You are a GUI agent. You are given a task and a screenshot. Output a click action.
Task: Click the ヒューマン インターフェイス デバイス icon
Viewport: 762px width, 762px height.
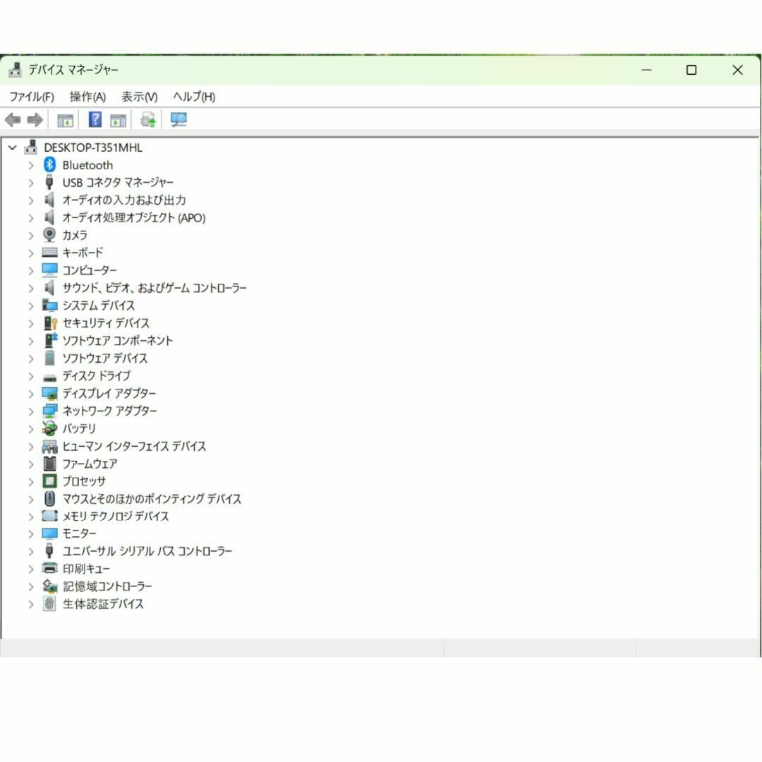49,446
